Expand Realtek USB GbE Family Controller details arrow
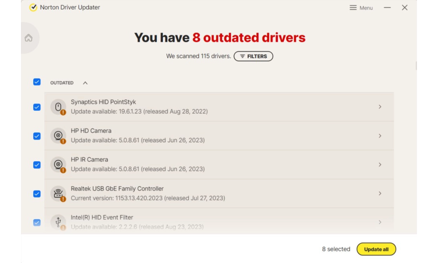This screenshot has width=438, height=263. click(x=380, y=193)
